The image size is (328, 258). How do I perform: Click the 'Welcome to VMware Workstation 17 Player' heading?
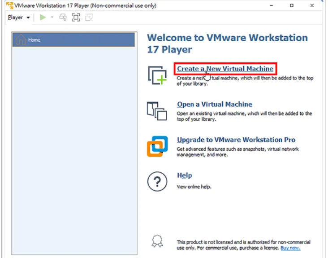coord(227,44)
